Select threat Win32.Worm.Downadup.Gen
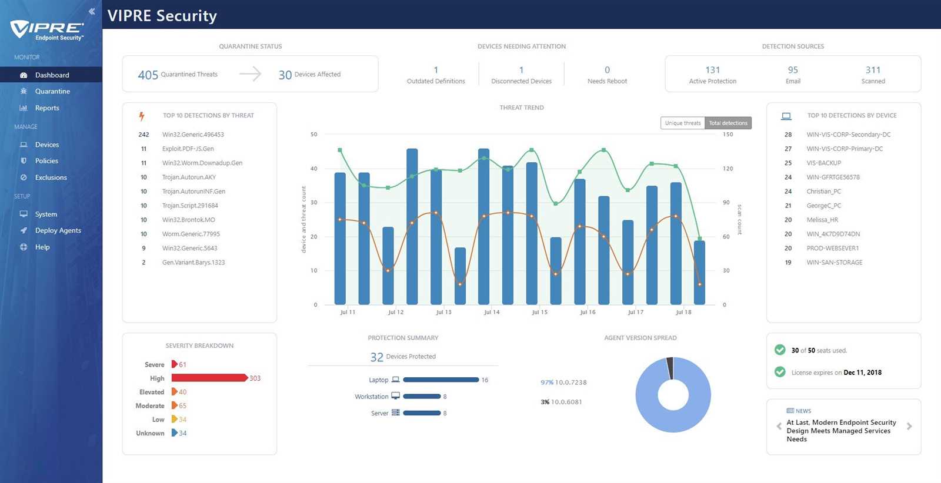 [202, 163]
